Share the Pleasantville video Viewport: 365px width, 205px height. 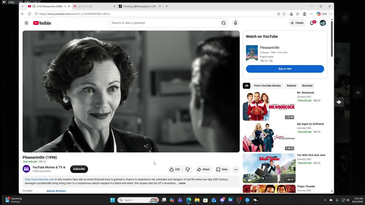(x=203, y=169)
